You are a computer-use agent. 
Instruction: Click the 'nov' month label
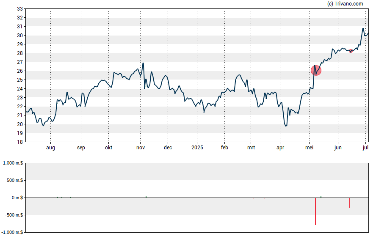pyautogui.click(x=141, y=148)
